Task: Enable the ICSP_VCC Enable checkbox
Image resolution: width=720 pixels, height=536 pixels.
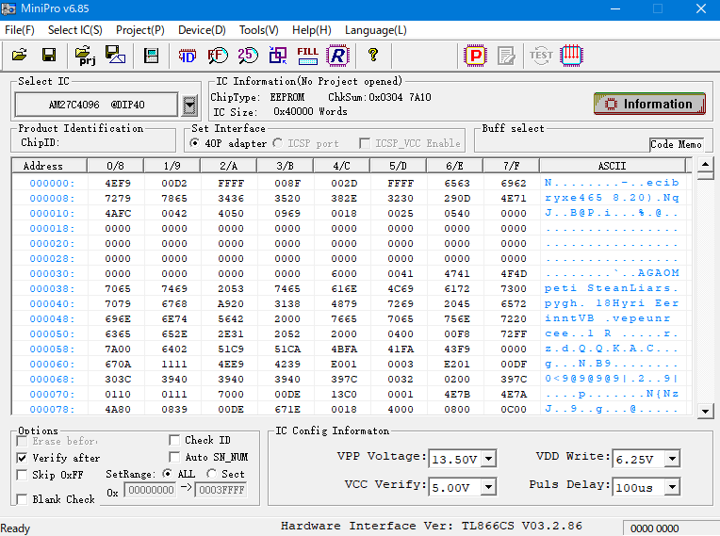Action: coord(365,143)
